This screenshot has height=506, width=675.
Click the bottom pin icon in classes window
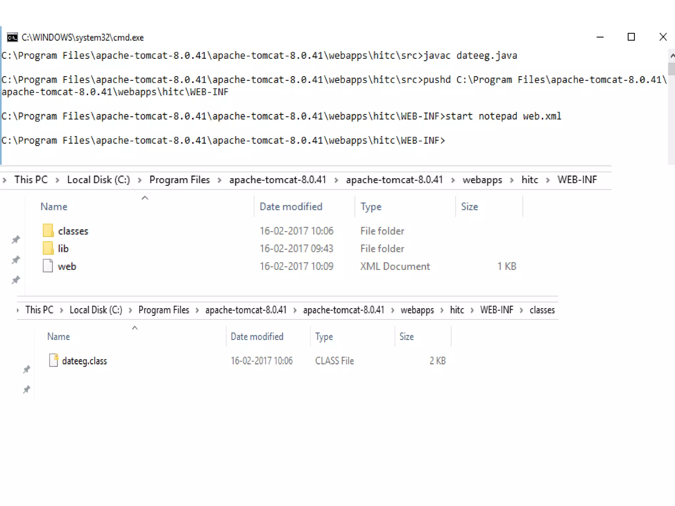pos(27,389)
